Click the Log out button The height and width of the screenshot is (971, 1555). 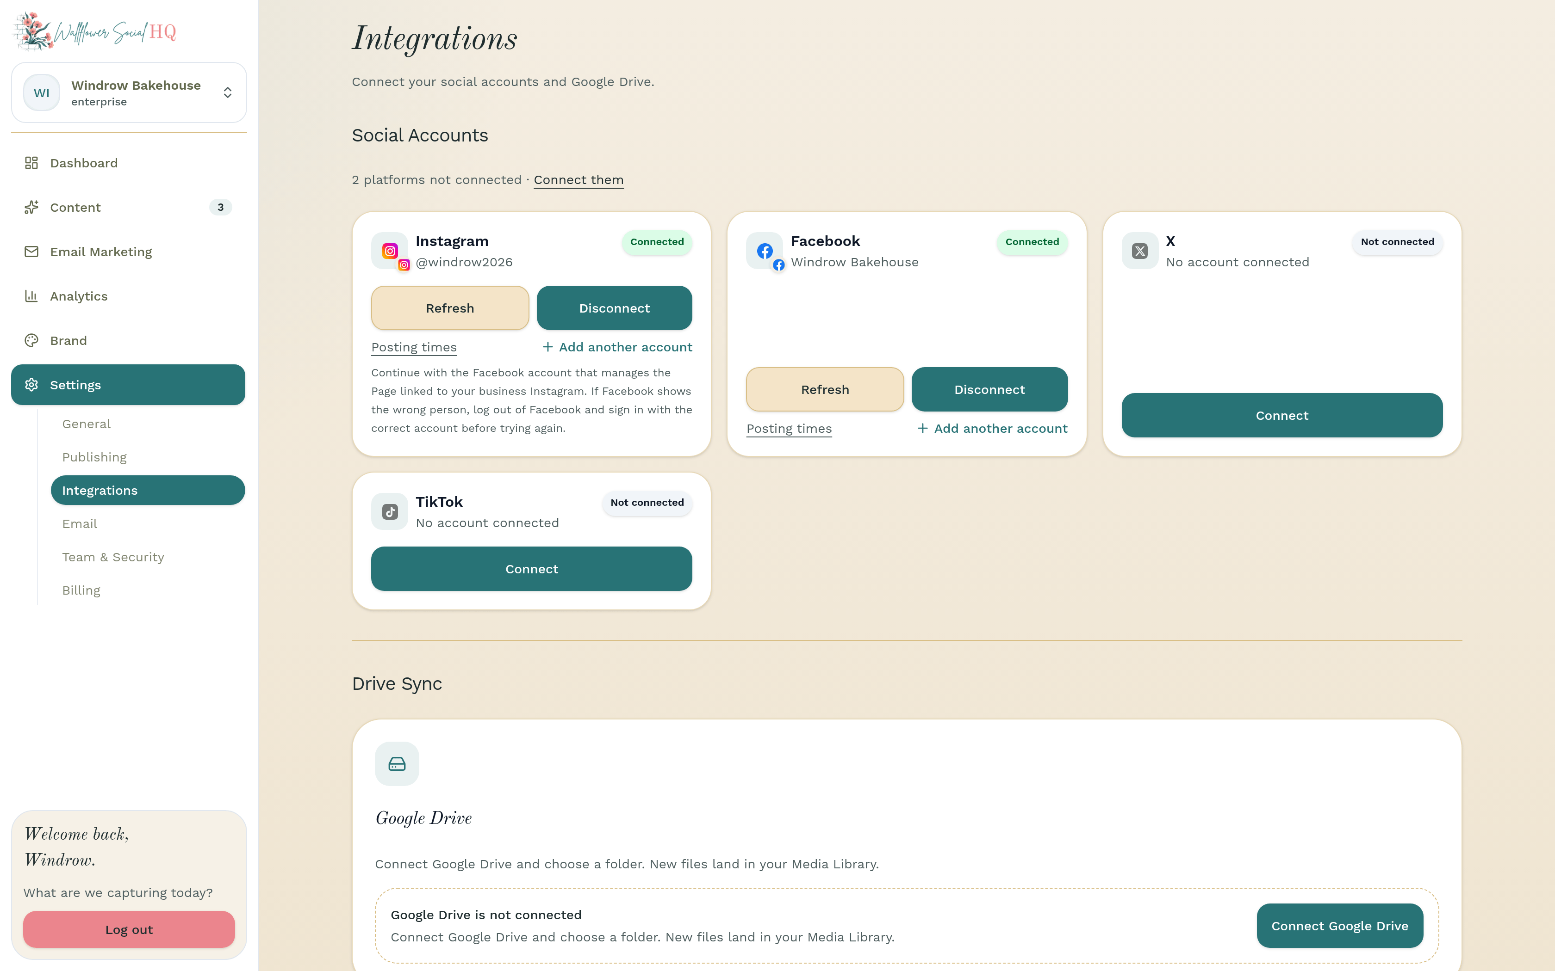tap(129, 929)
